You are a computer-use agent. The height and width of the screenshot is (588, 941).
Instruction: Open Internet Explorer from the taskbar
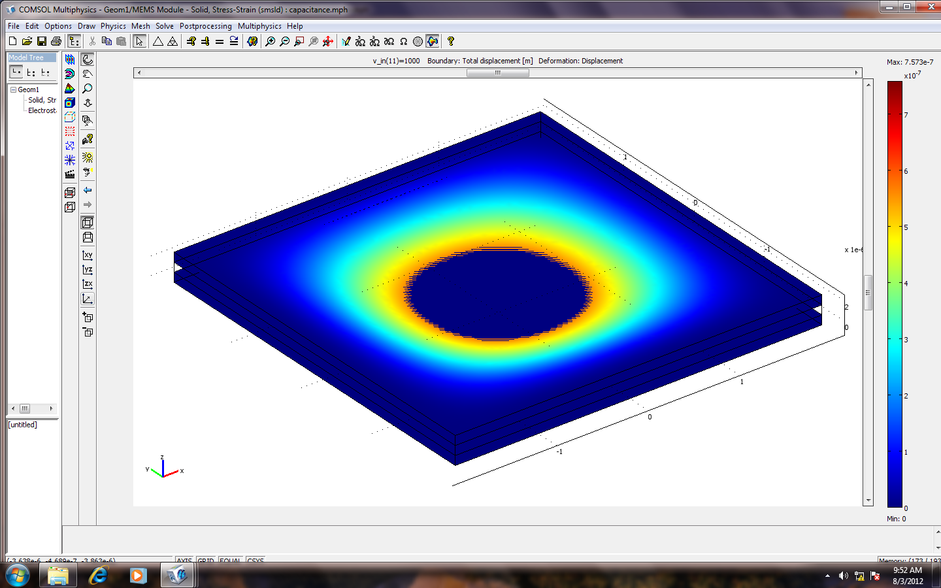[98, 575]
